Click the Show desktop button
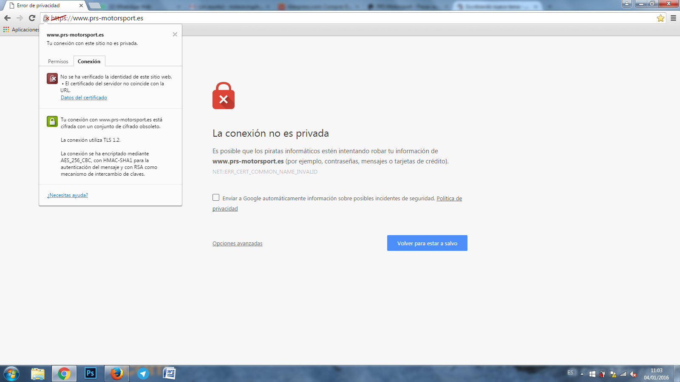Screen dimensions: 680x382 pos(677,374)
